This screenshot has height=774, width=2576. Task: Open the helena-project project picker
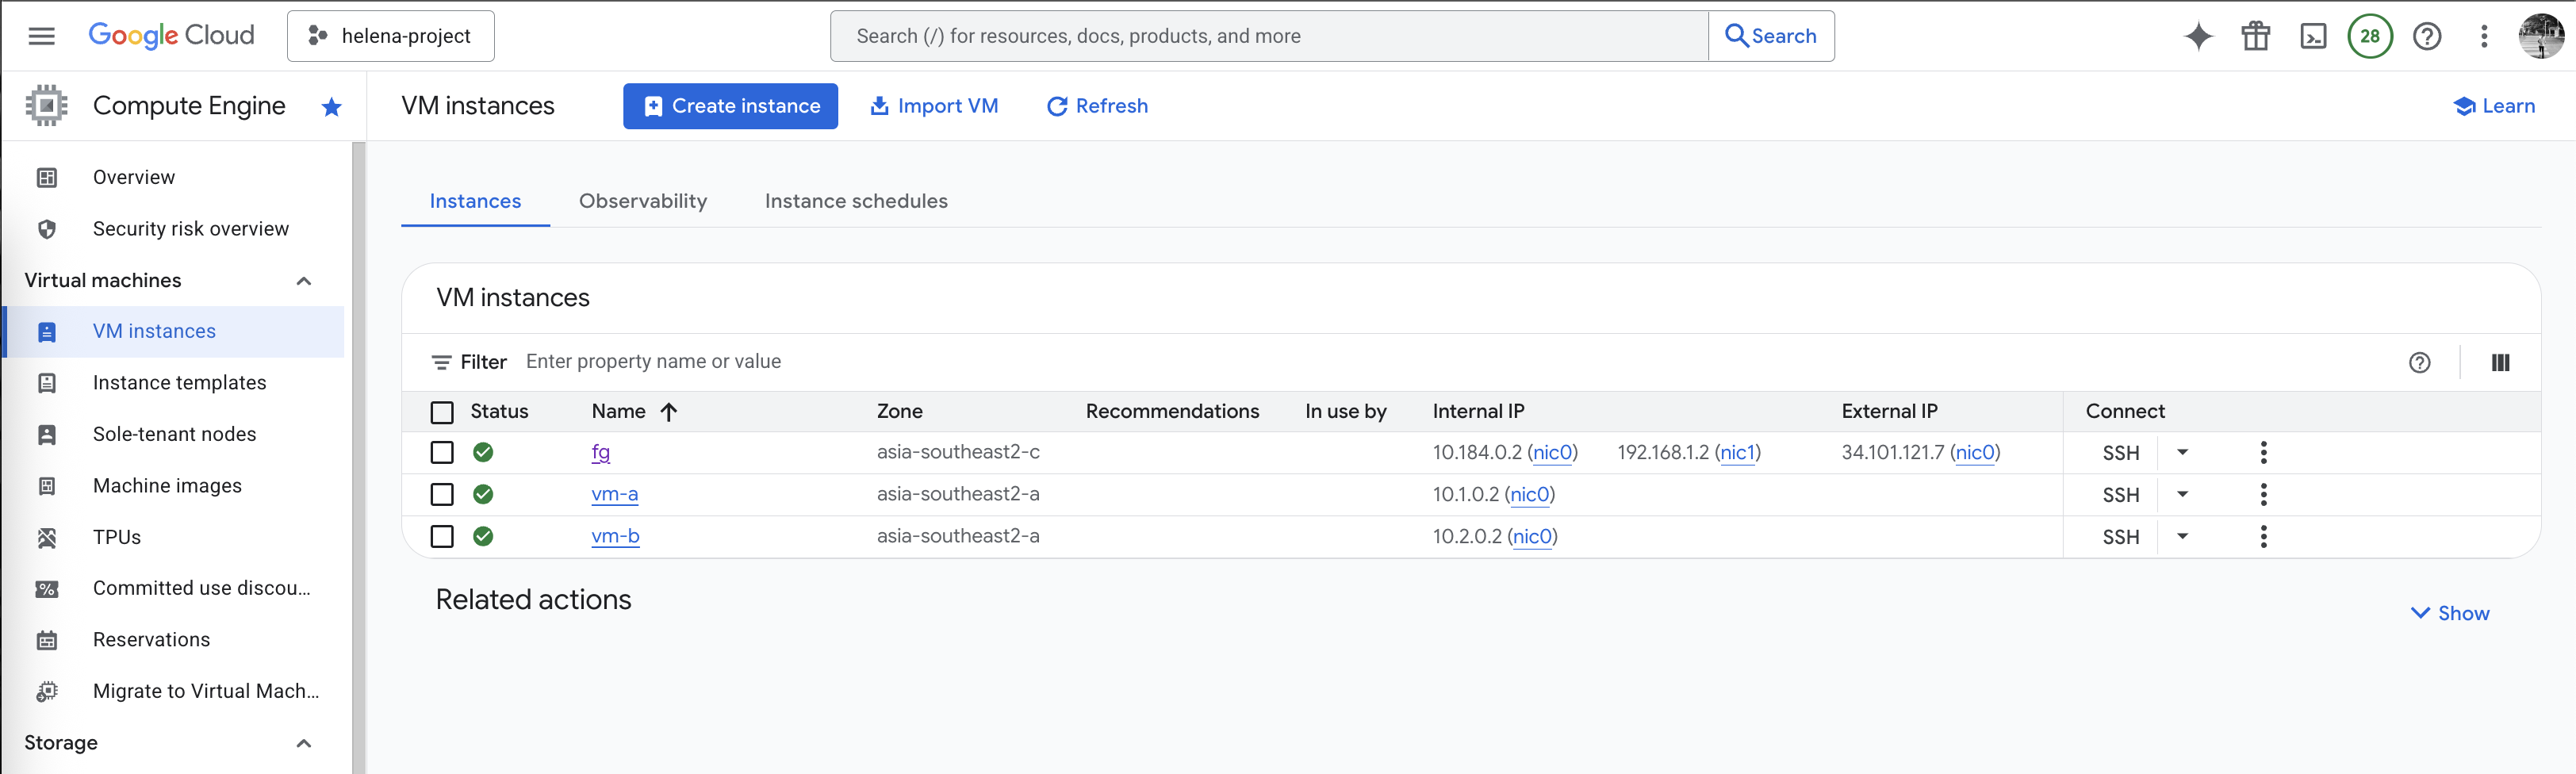coord(390,36)
